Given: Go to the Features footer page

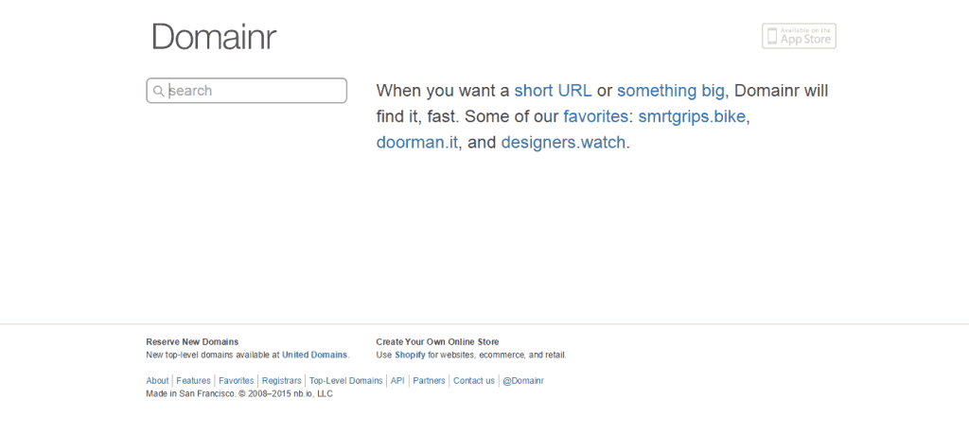Looking at the screenshot, I should tap(193, 381).
